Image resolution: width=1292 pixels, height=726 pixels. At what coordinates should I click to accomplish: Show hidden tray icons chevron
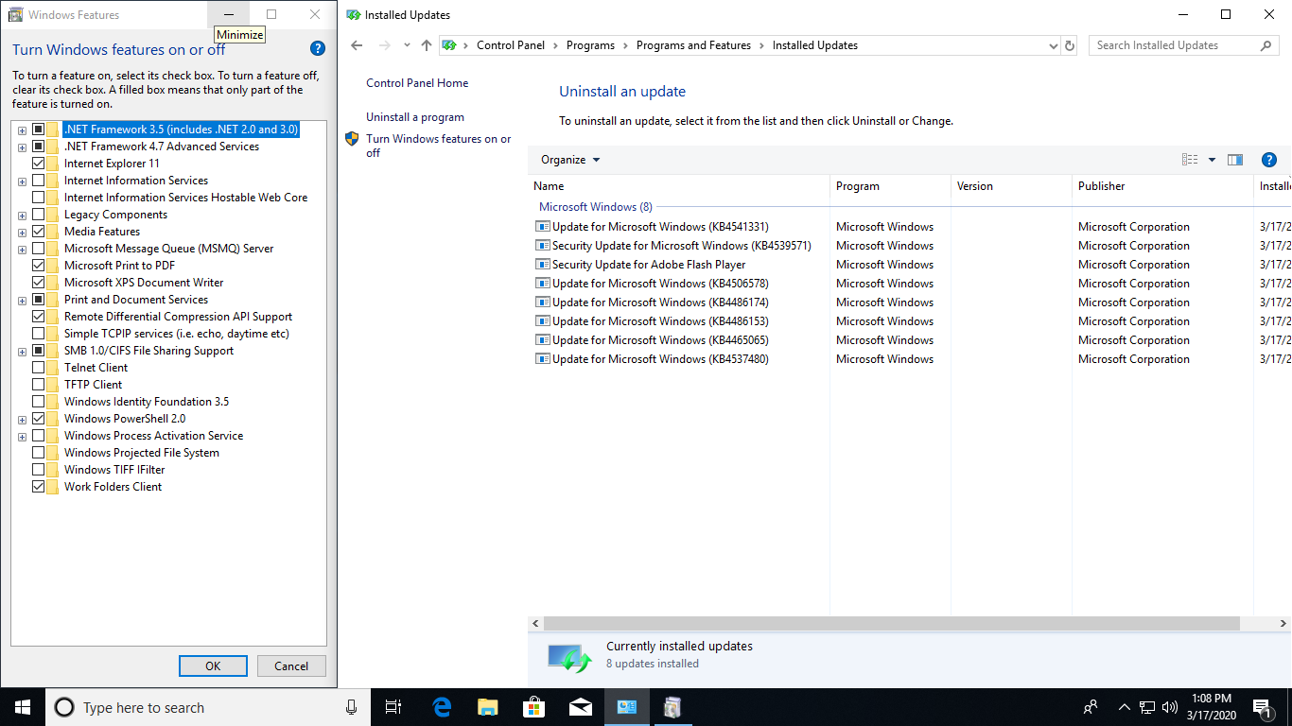(x=1124, y=707)
